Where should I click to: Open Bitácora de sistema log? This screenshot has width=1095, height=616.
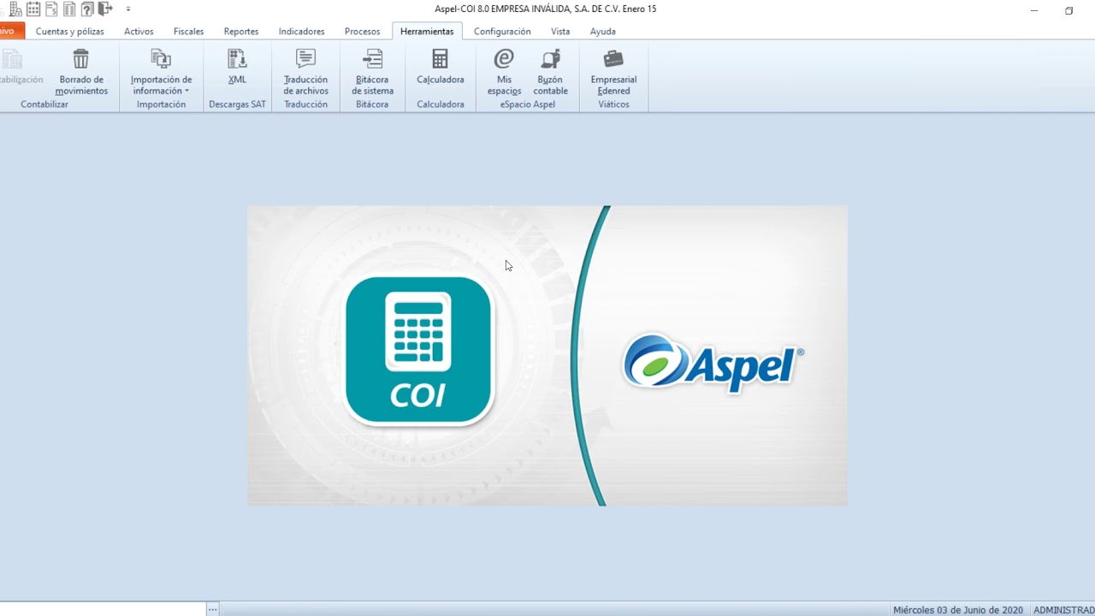pyautogui.click(x=372, y=72)
